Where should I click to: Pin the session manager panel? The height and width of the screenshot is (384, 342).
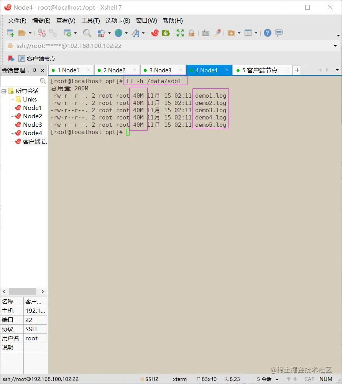[35, 70]
